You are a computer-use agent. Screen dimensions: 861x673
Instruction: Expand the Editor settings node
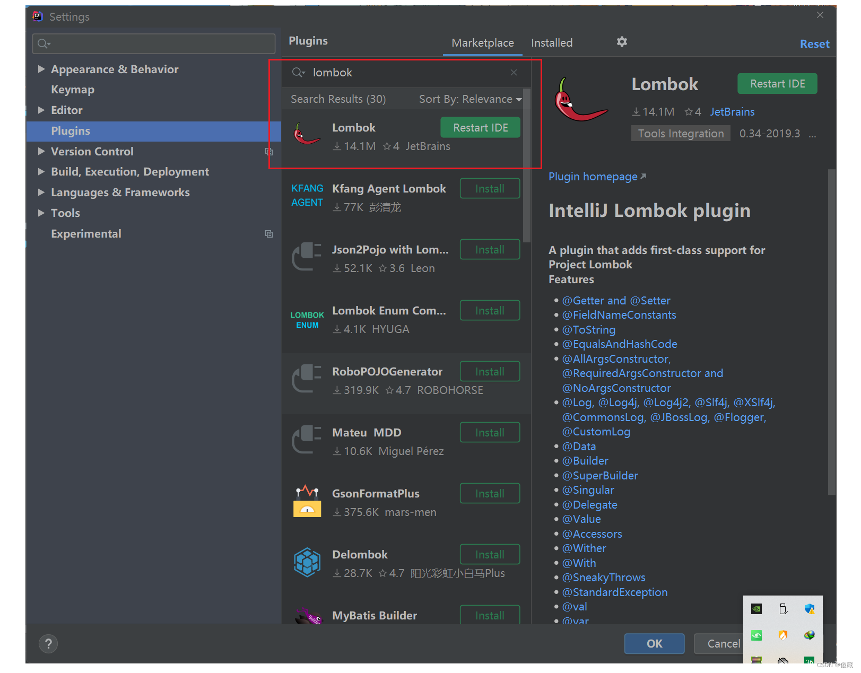click(41, 110)
